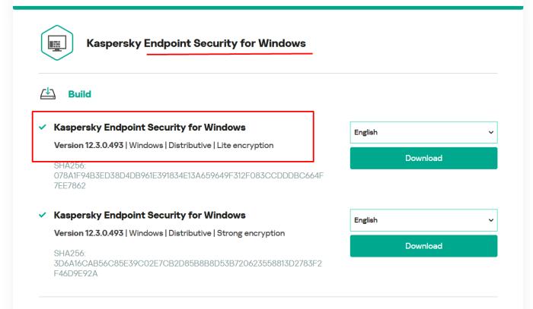Click the green checkmark beside the Lite encryption build
The width and height of the screenshot is (533, 309).
tap(42, 127)
